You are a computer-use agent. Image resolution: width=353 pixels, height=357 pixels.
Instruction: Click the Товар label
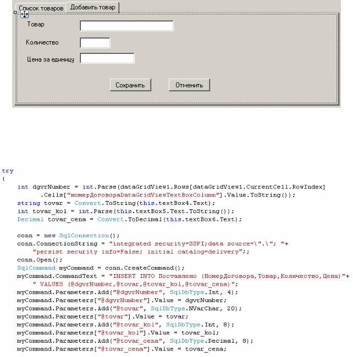coord(36,24)
